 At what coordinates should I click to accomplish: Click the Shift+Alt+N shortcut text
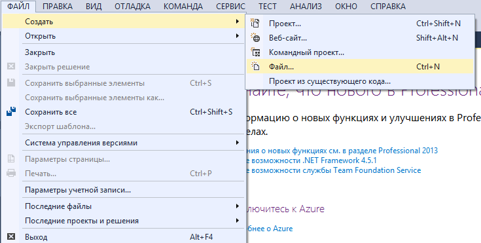tap(437, 38)
